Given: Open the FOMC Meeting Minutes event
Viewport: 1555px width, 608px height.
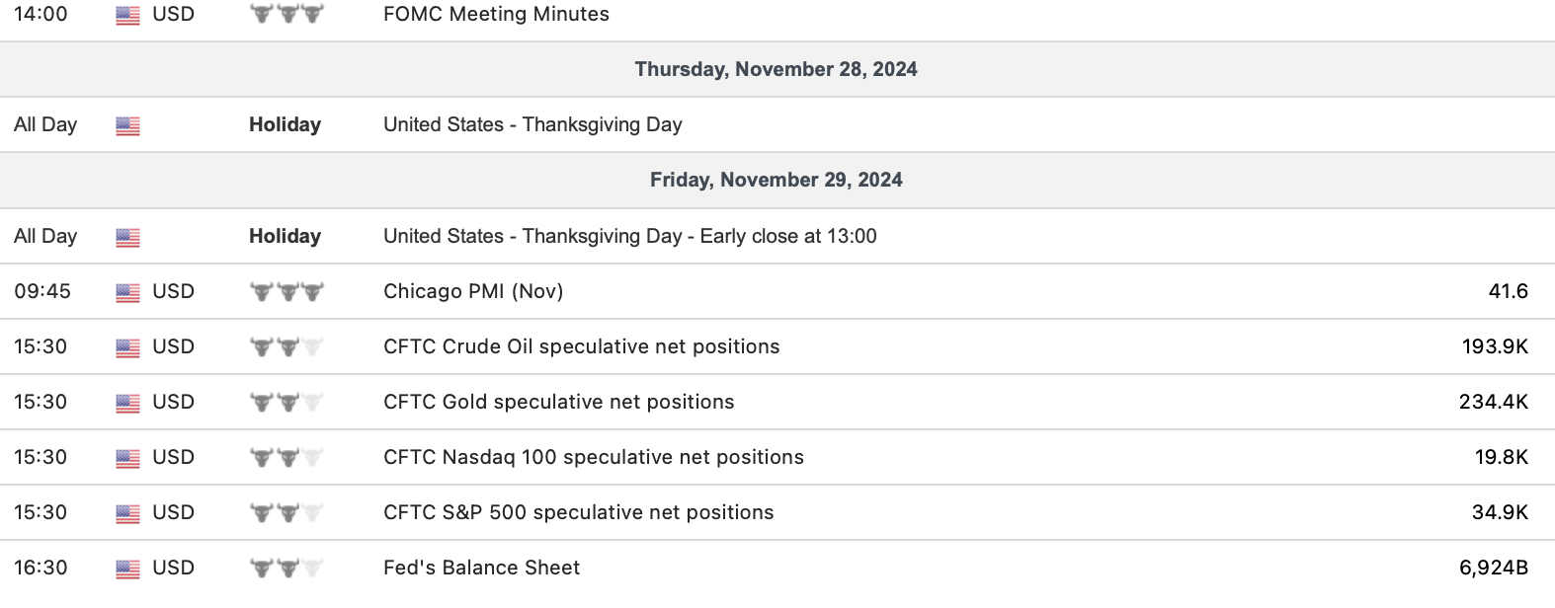Looking at the screenshot, I should (496, 14).
